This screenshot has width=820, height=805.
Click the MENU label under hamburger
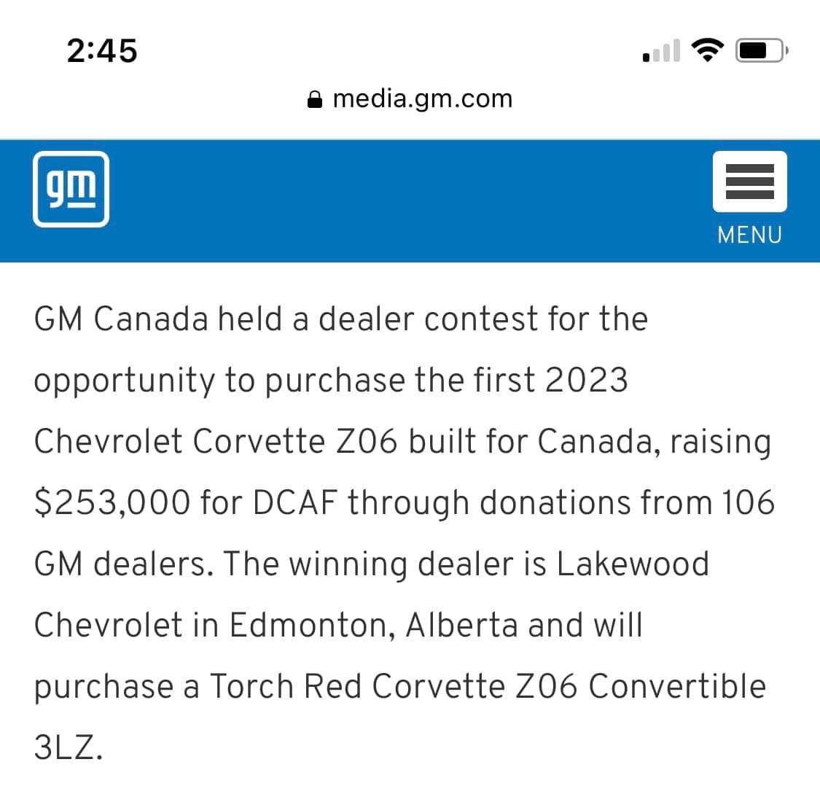tap(749, 235)
